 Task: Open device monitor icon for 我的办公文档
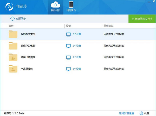68,34
